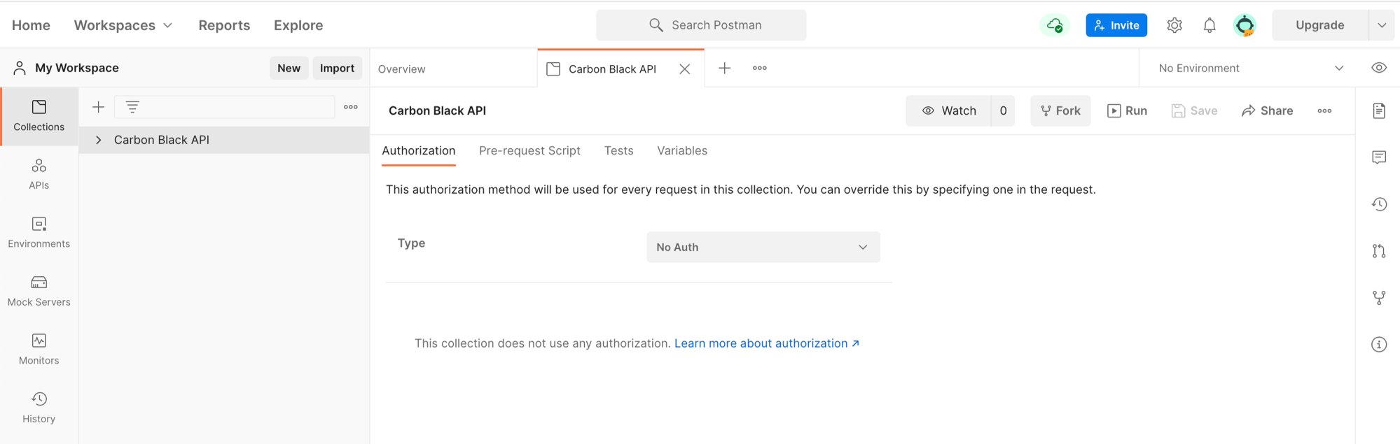Save the collection
Screen dimensions: 1400x444
pyautogui.click(x=1194, y=110)
